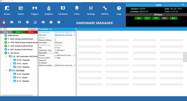The height and width of the screenshot is (101, 187).
Task: Click the bottom floating icon on right edge
Action: [x=185, y=60]
